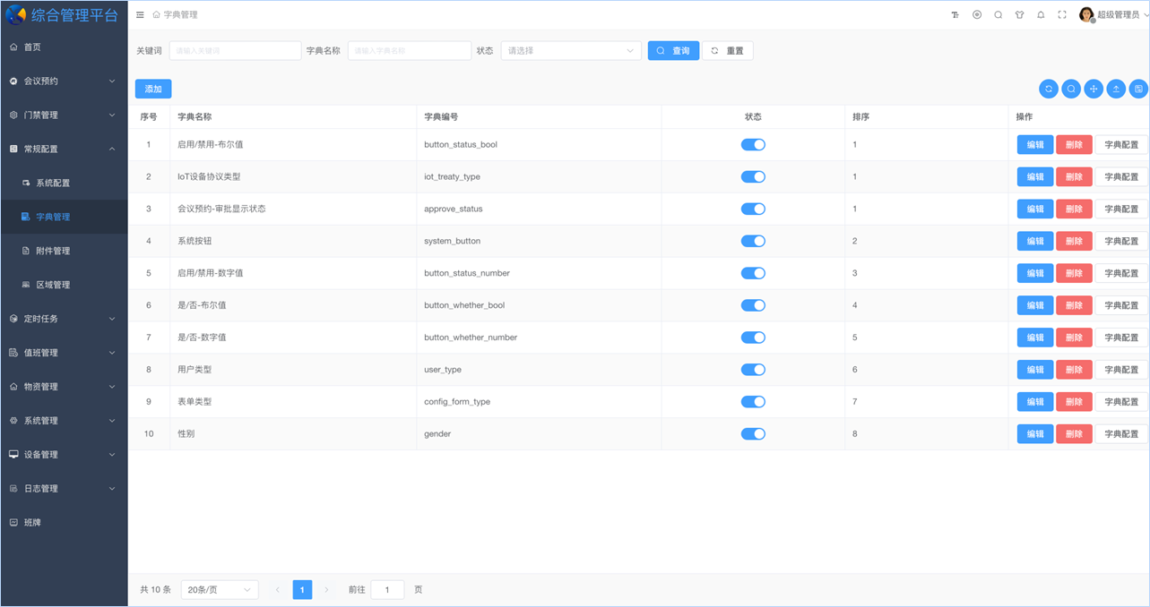The width and height of the screenshot is (1150, 607).
Task: Click the 添加 add button
Action: click(152, 89)
